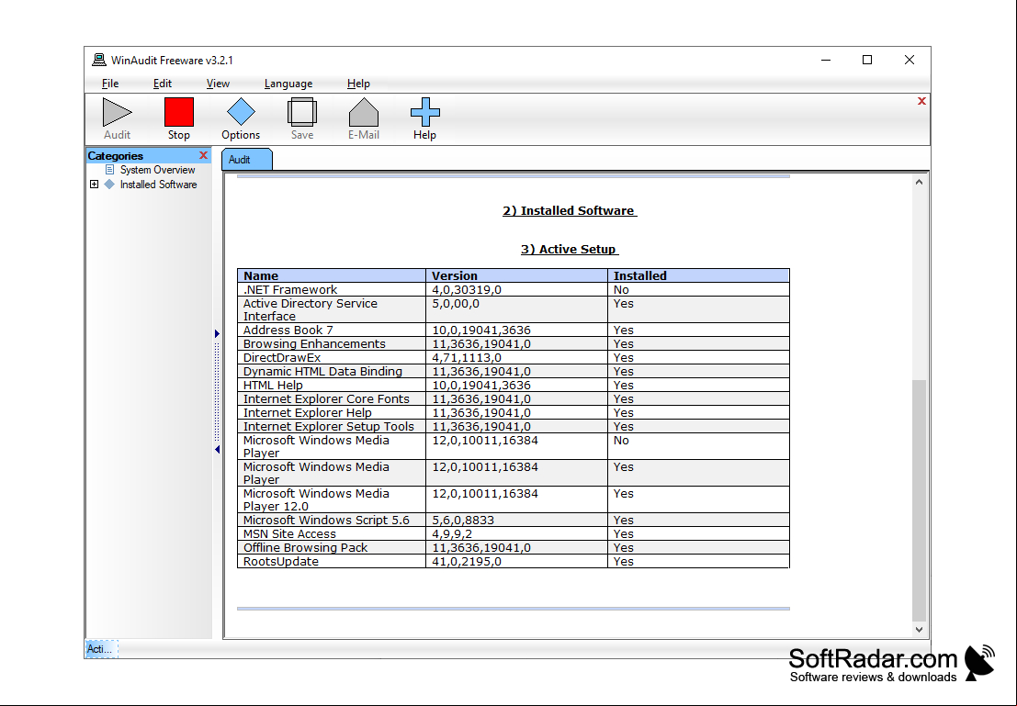
Task: Close the Categories pane
Action: coord(204,155)
